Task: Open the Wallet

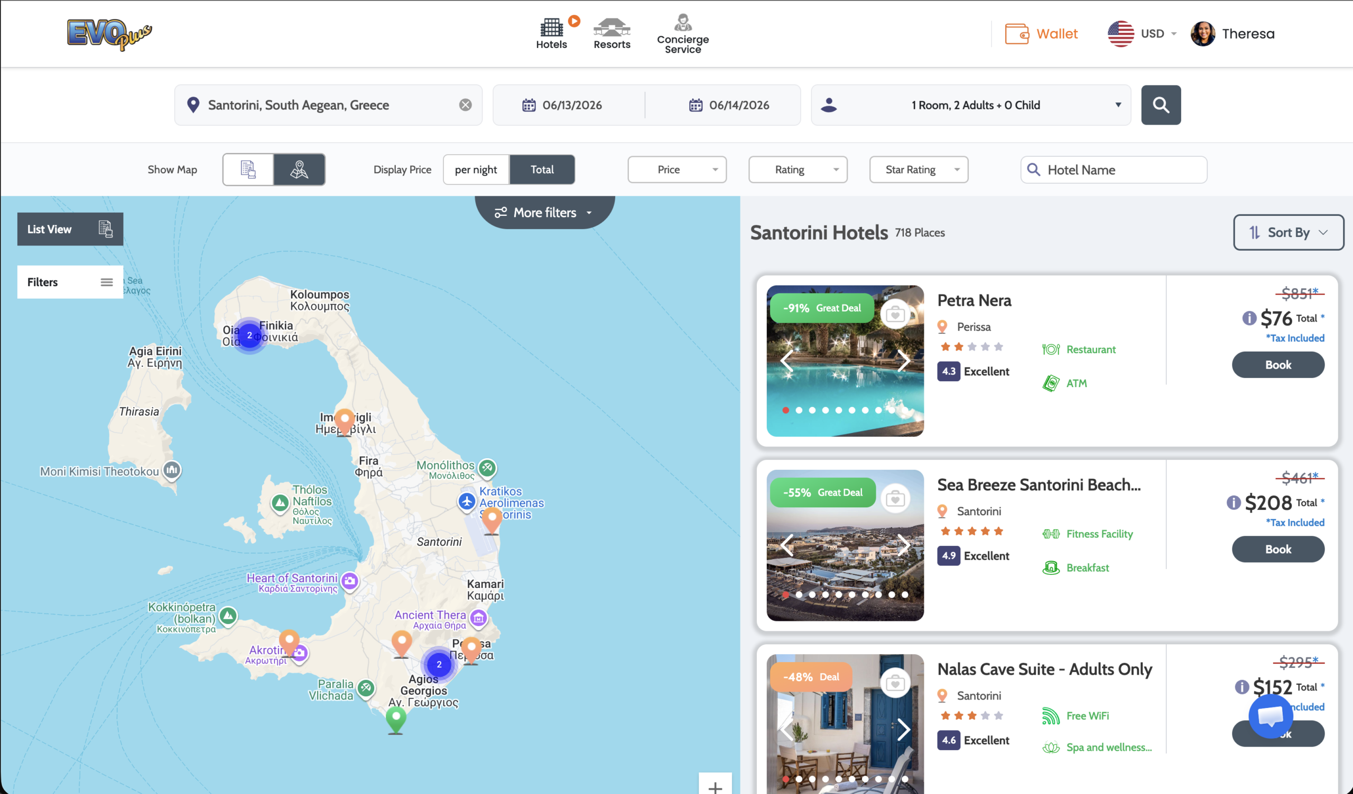Action: 1041,34
